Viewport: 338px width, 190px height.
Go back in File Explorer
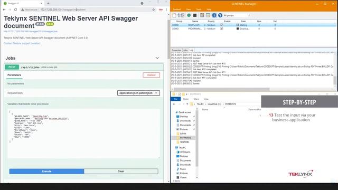[174, 104]
